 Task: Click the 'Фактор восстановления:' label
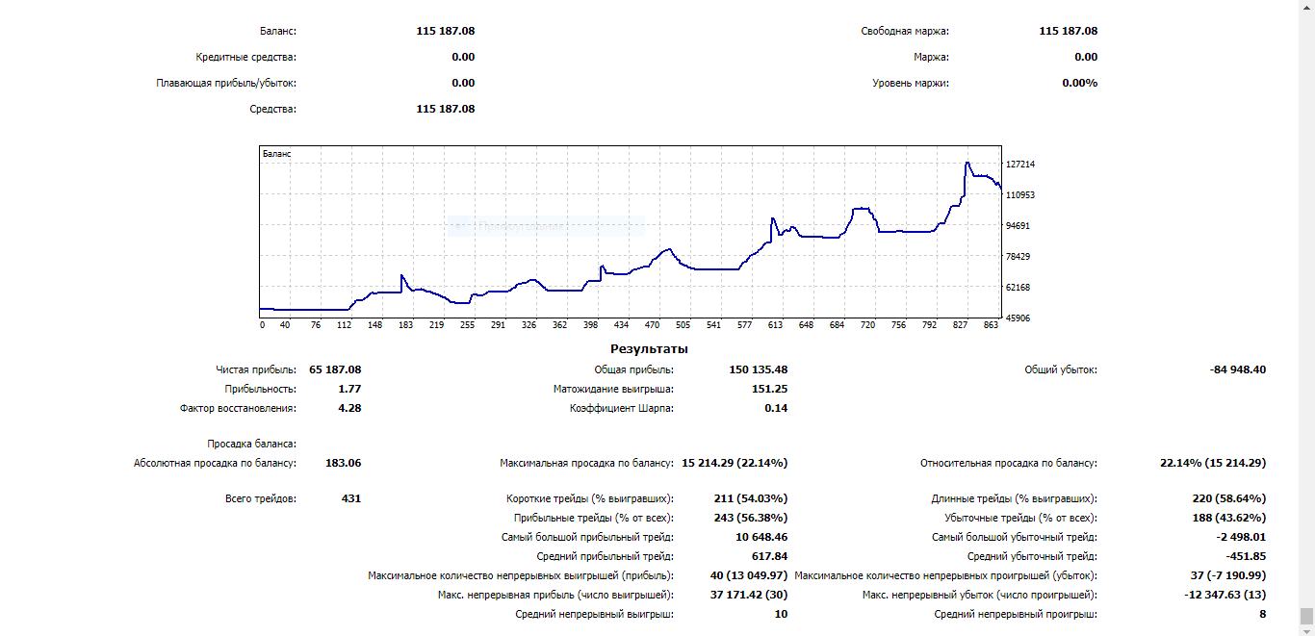(x=238, y=408)
